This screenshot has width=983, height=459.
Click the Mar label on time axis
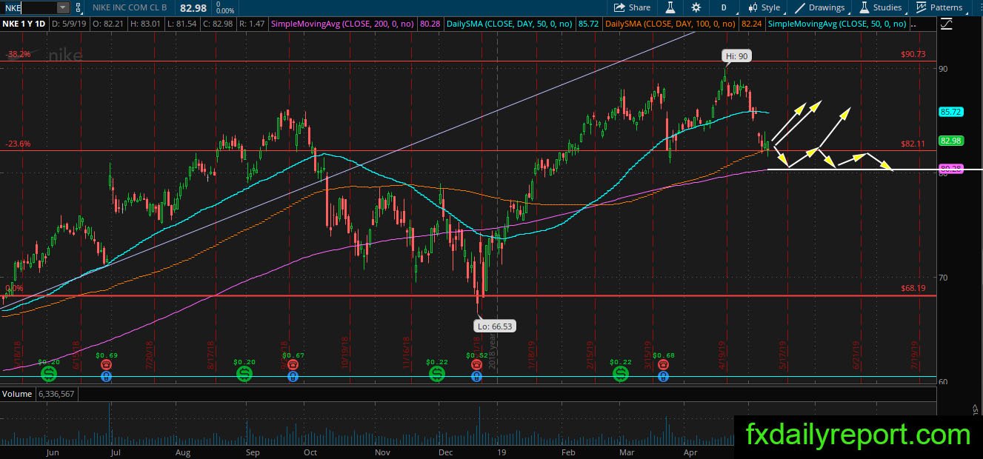[627, 451]
